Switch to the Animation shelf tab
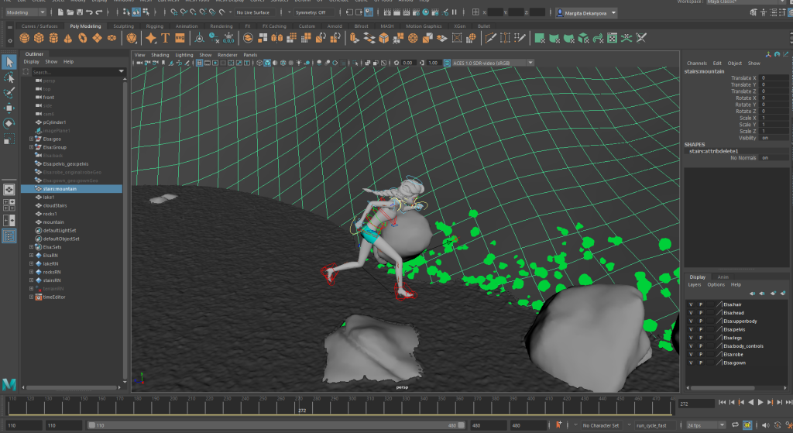The height and width of the screenshot is (433, 793). tap(187, 26)
